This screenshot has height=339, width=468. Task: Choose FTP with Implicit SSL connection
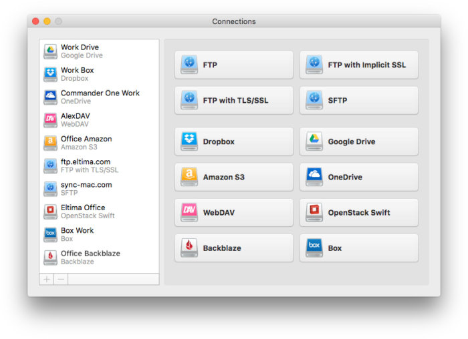click(359, 65)
